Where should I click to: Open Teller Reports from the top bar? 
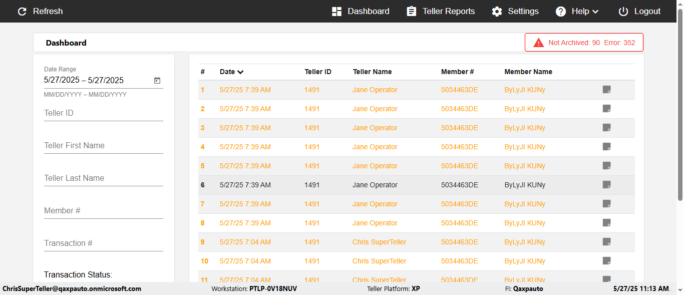[441, 12]
